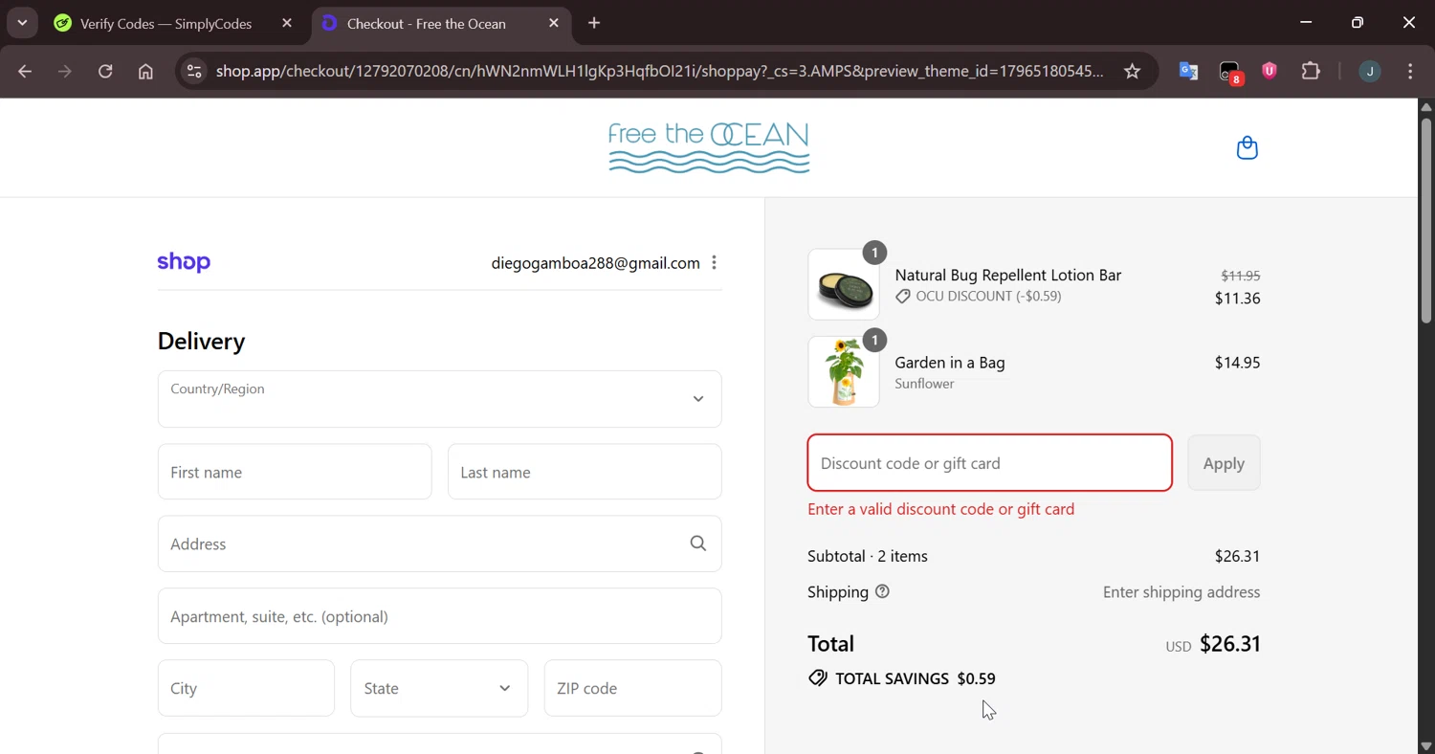Viewport: 1435px width, 754px height.
Task: Click the invalid discount code error message
Action: pyautogui.click(x=941, y=509)
